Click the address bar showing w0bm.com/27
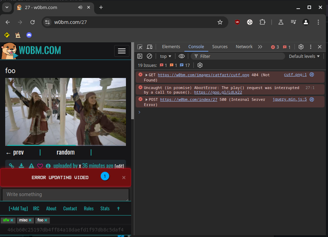The width and height of the screenshot is (328, 237). (x=135, y=22)
